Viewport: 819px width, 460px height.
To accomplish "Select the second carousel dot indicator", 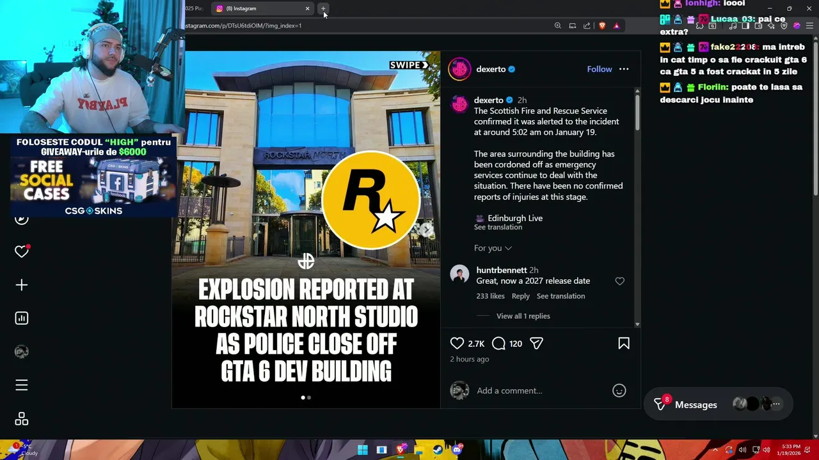I will (309, 397).
